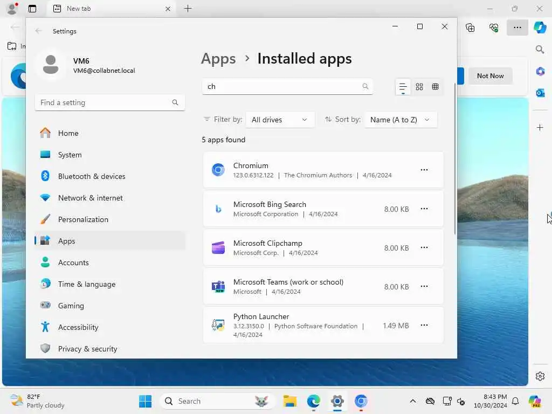Open more options for Microsoft Teams

424,287
